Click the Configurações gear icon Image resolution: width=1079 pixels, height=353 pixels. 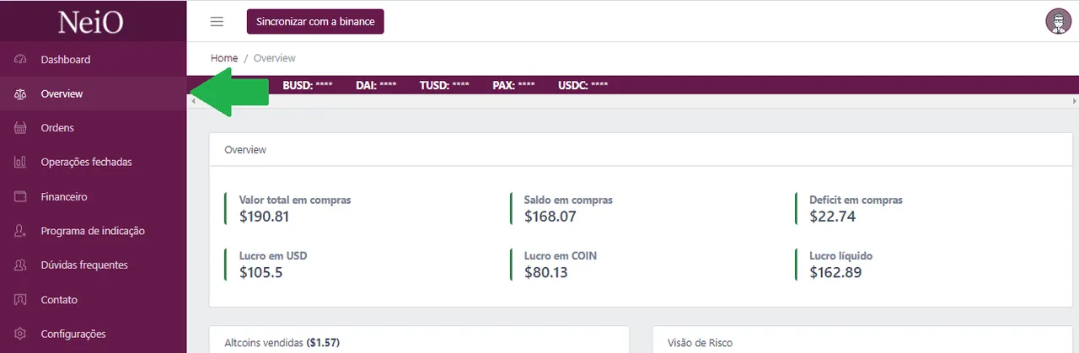coord(20,334)
